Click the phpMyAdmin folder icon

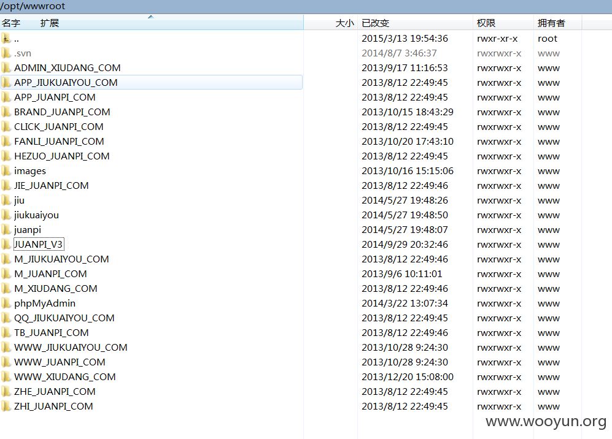coord(6,303)
